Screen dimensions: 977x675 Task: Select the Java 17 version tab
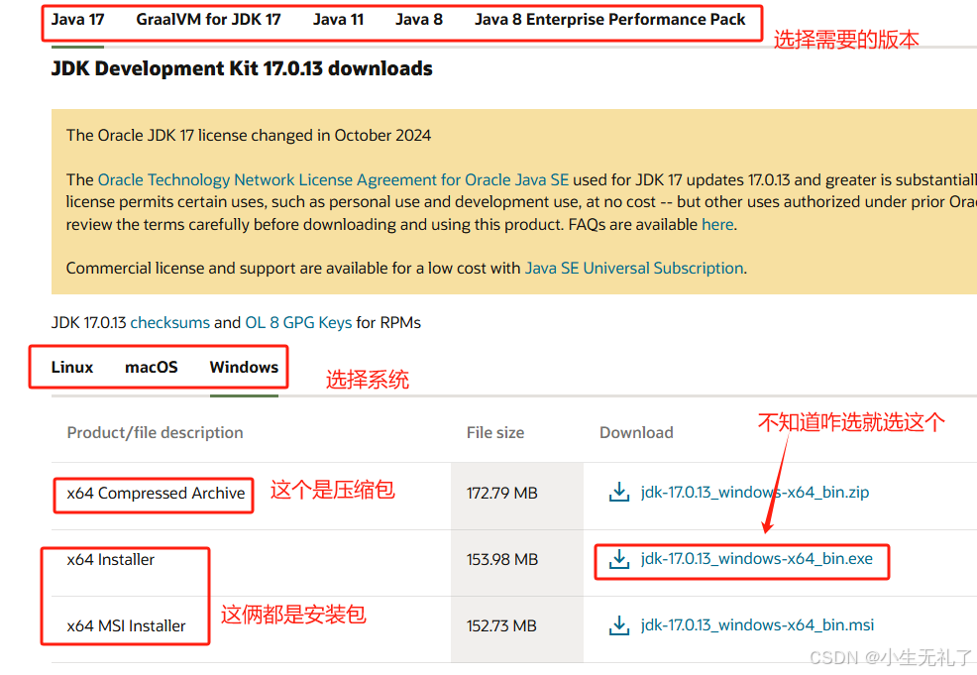pos(77,19)
